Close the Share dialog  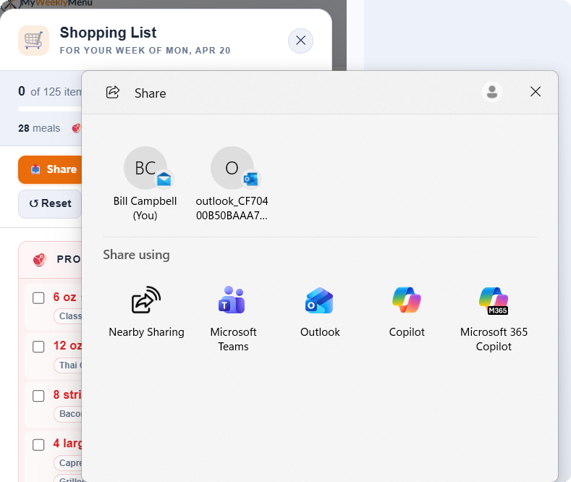tap(536, 91)
